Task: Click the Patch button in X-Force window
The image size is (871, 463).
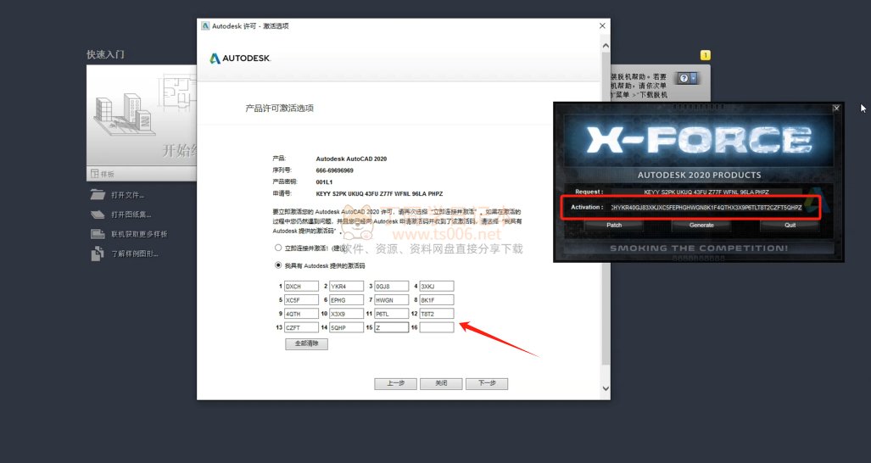Action: [614, 225]
